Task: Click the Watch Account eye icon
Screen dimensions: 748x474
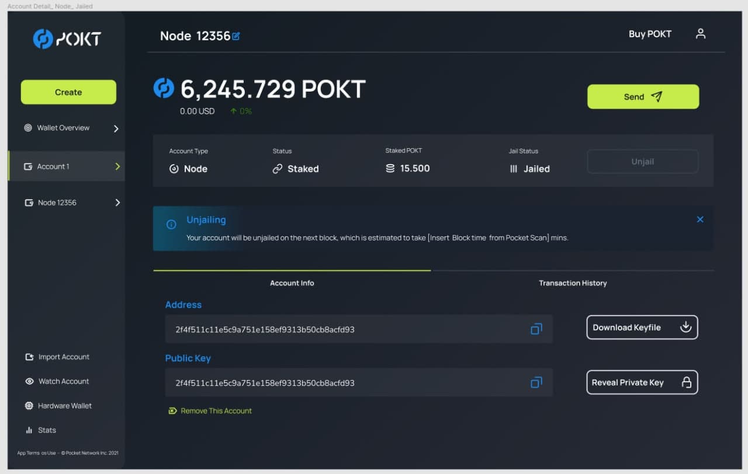Action: coord(29,381)
